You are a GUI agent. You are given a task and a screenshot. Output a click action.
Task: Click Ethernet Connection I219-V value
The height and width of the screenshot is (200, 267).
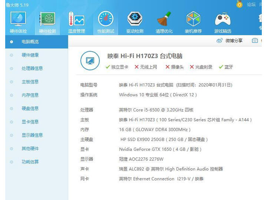click(x=161, y=179)
